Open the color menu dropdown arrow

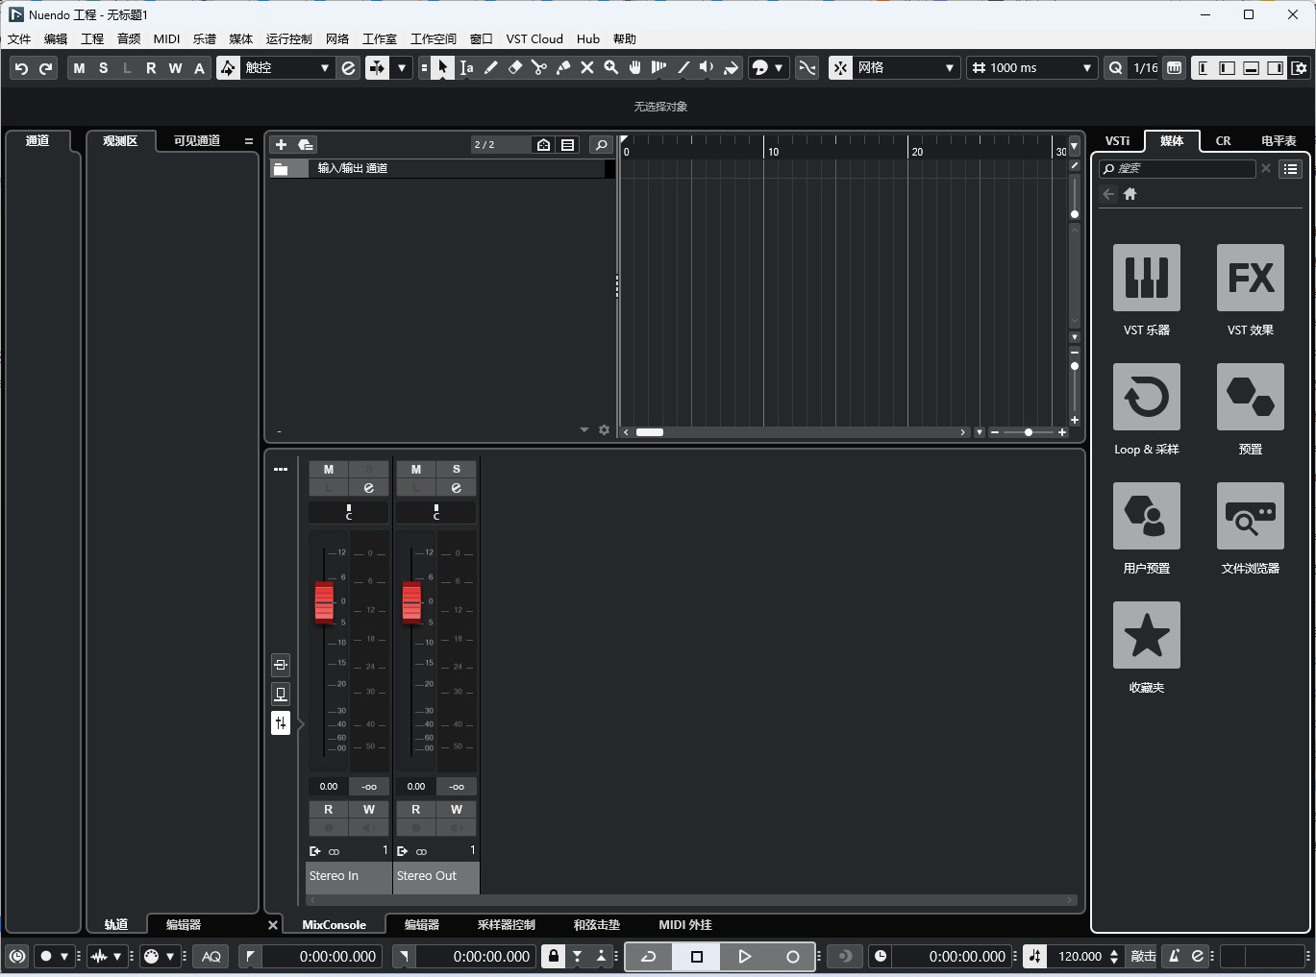tap(779, 67)
